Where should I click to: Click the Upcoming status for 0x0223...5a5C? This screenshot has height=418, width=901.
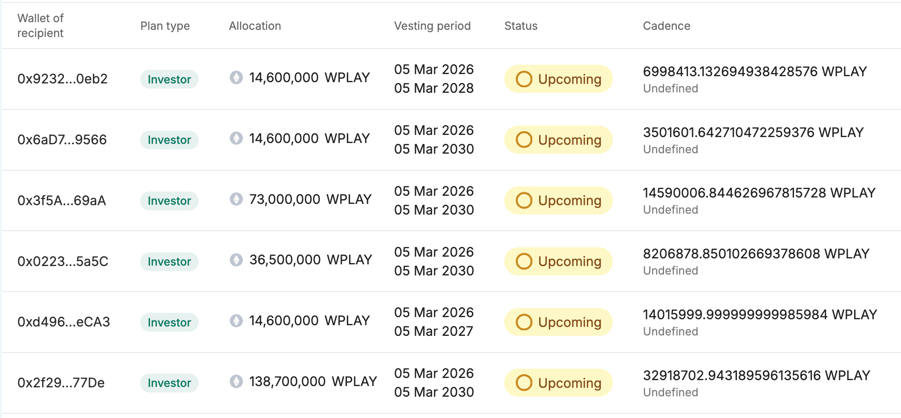(x=558, y=261)
